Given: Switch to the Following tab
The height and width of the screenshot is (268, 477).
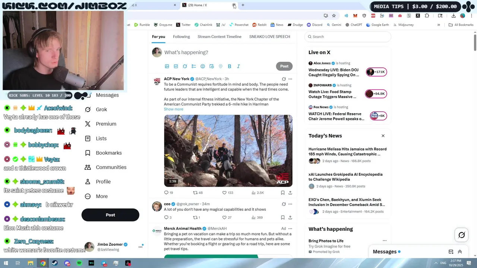Looking at the screenshot, I should point(181,36).
